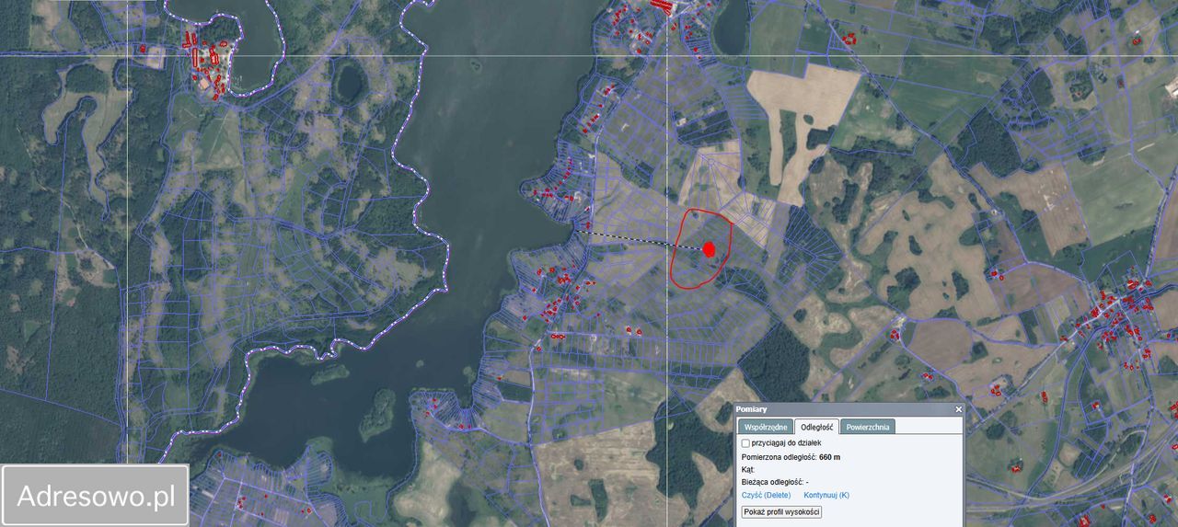Click the Pomierzona odległość 660 m value
Viewport: 1178px width, 527px height.
(x=829, y=456)
